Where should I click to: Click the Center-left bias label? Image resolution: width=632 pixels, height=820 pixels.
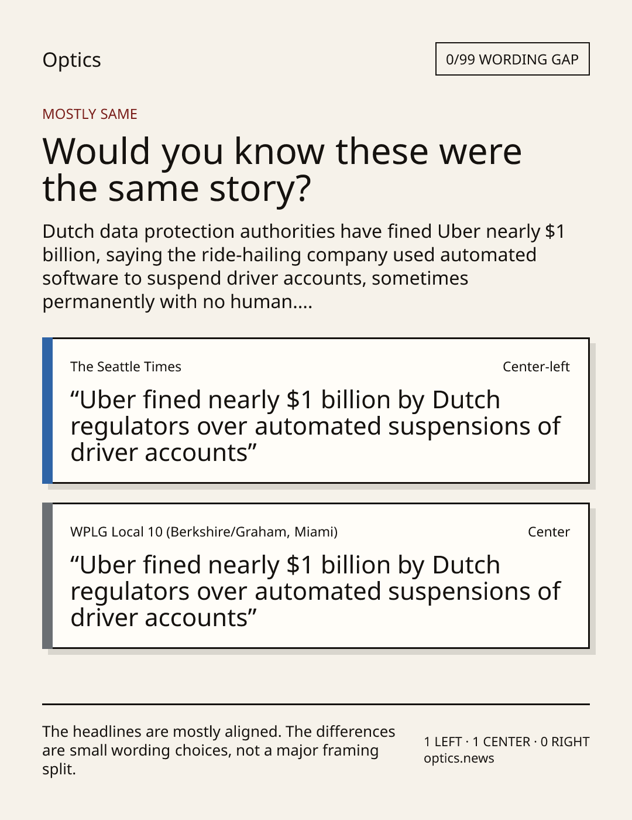point(536,367)
